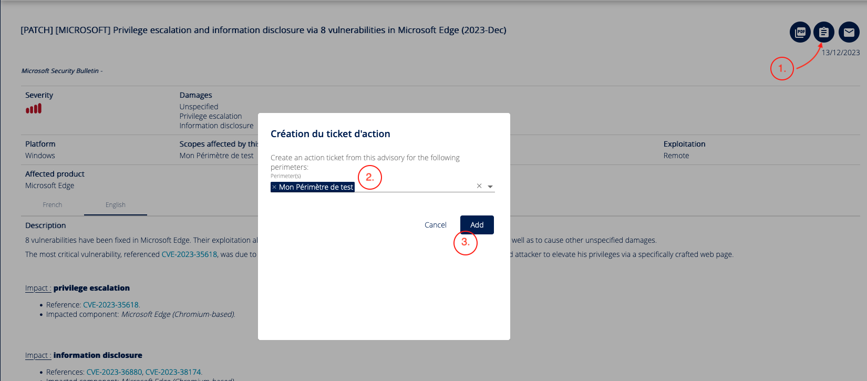
Task: Clear all selected perimeters with the X
Action: (479, 186)
